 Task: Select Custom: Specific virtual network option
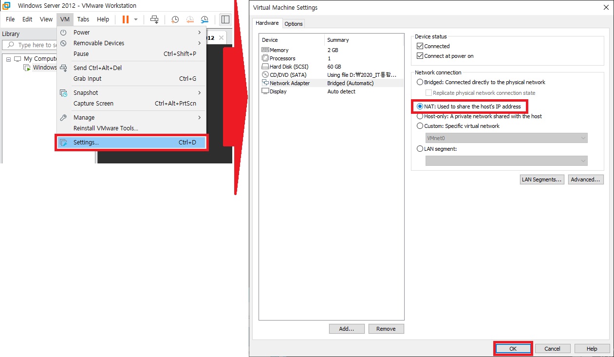420,126
